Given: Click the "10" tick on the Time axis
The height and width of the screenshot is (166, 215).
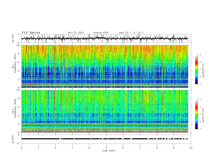Looking at the screenshot, I should (x=191, y=148).
